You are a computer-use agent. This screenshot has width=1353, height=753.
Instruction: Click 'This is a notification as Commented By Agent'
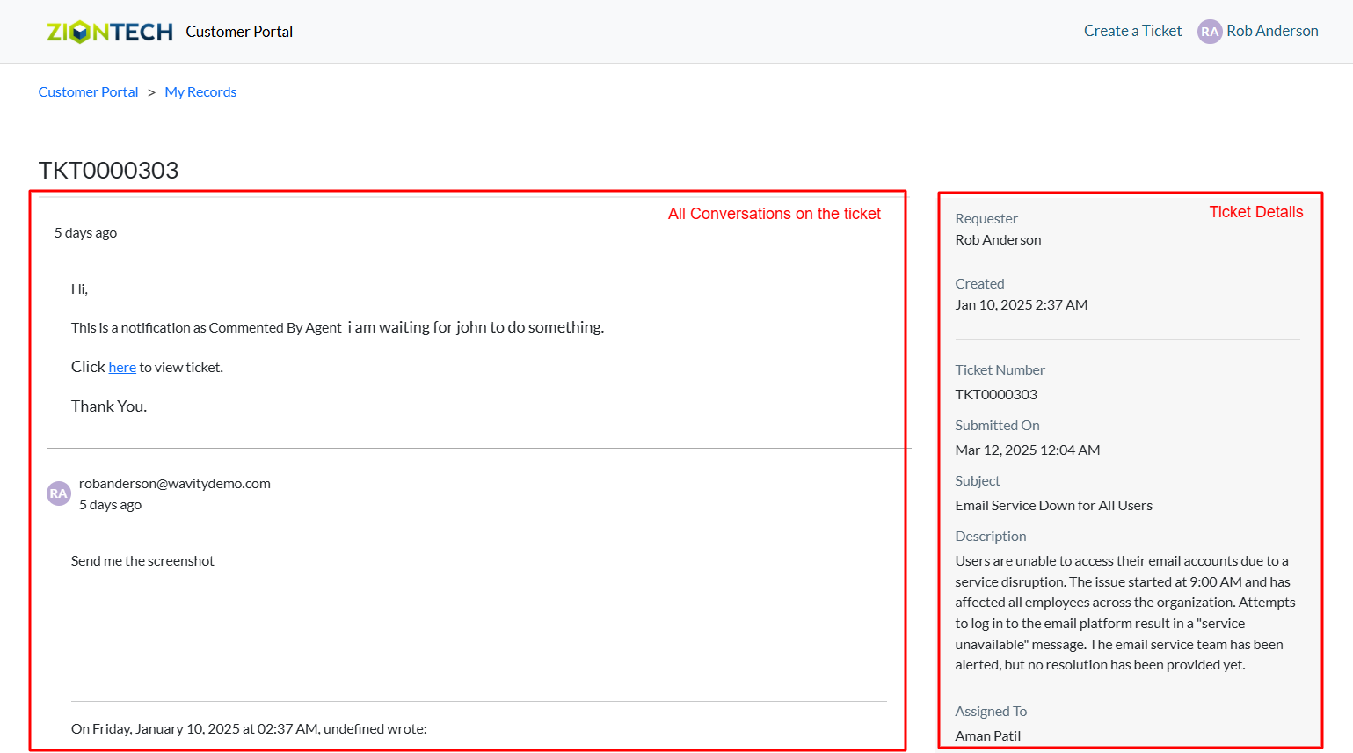point(207,328)
